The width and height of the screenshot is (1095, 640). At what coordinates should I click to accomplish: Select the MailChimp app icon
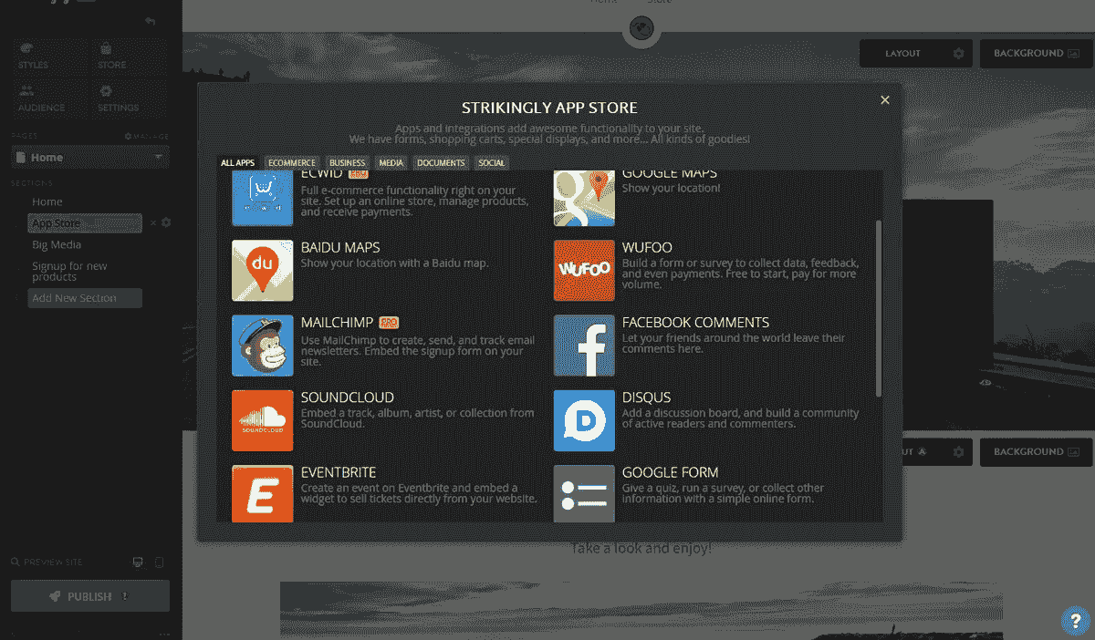pos(262,346)
